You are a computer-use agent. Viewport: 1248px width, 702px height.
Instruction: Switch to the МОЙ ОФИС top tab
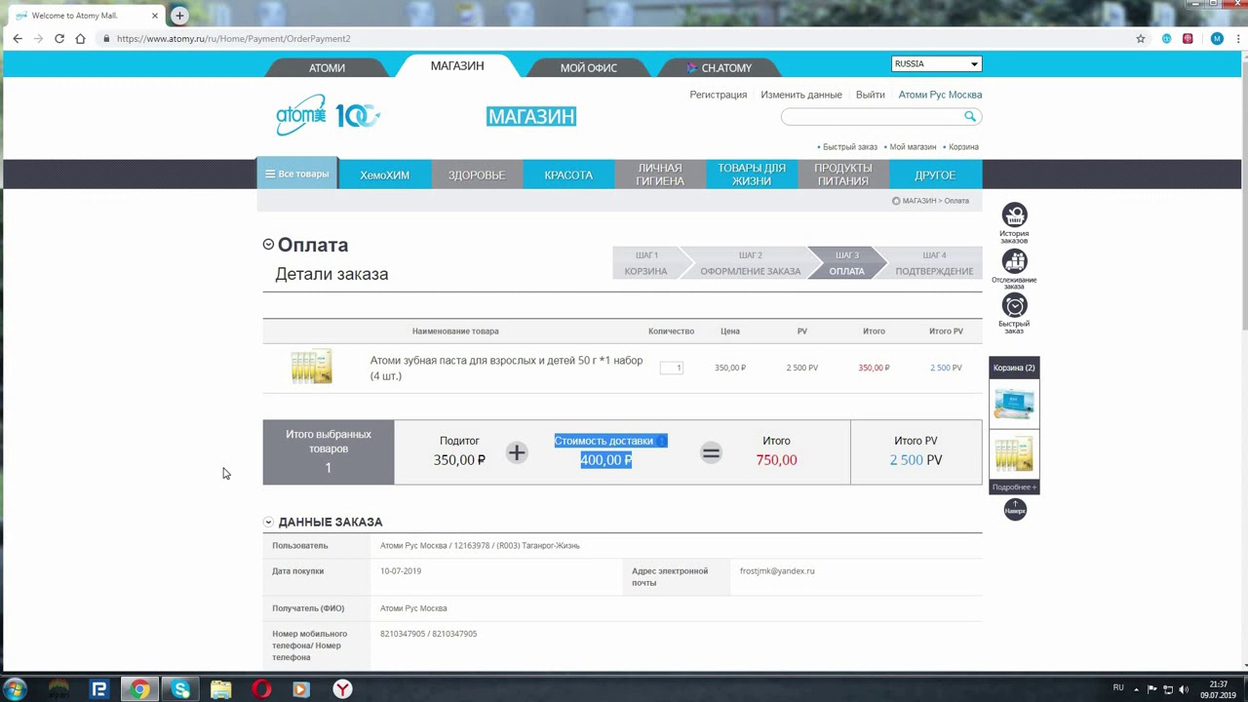(x=589, y=68)
